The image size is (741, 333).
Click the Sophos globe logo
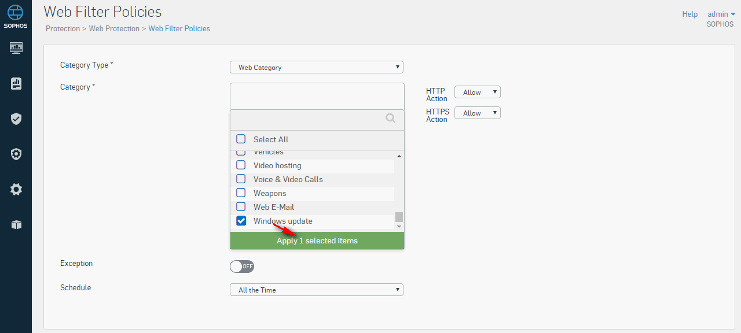click(16, 12)
